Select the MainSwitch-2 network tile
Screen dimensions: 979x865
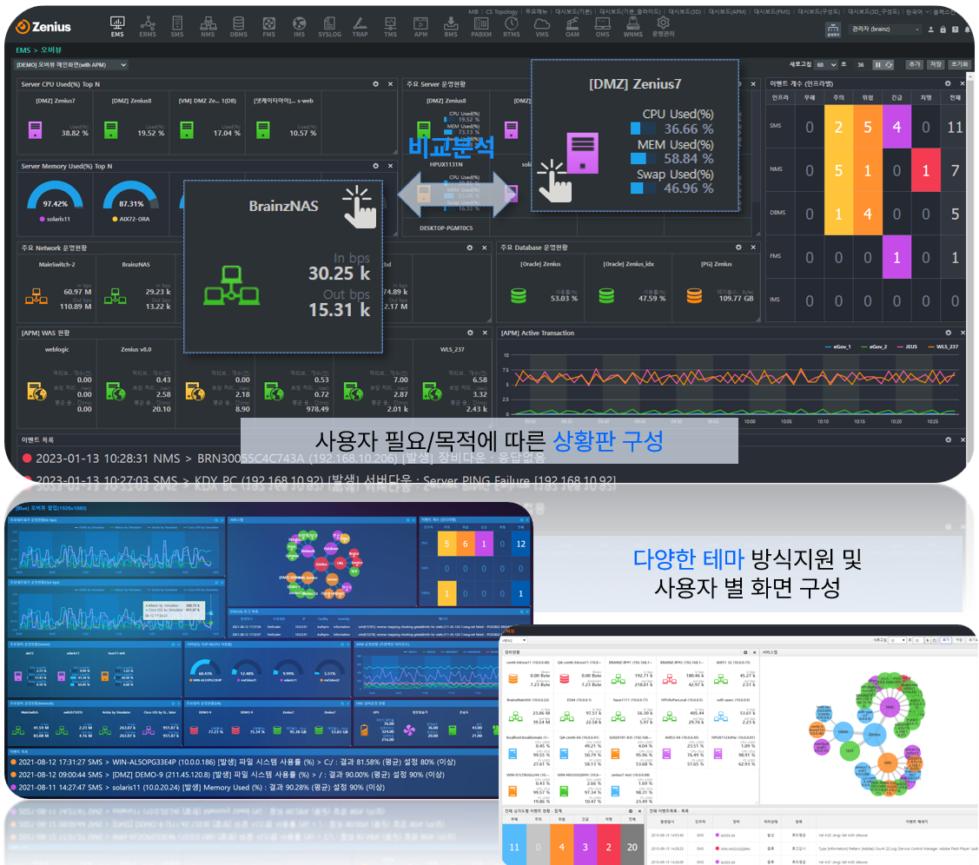[x=56, y=287]
